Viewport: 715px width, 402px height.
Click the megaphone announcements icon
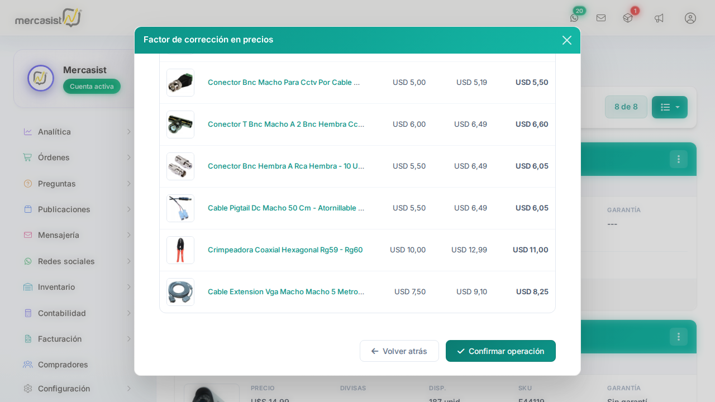pos(659,18)
